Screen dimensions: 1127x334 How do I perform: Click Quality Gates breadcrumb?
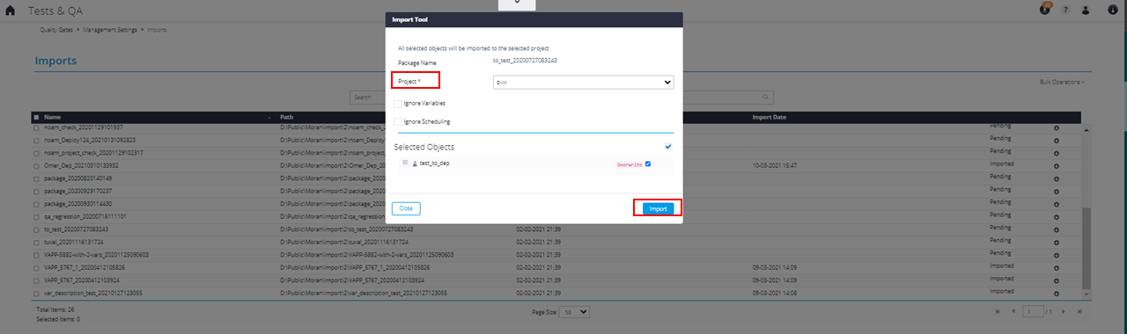click(x=55, y=30)
